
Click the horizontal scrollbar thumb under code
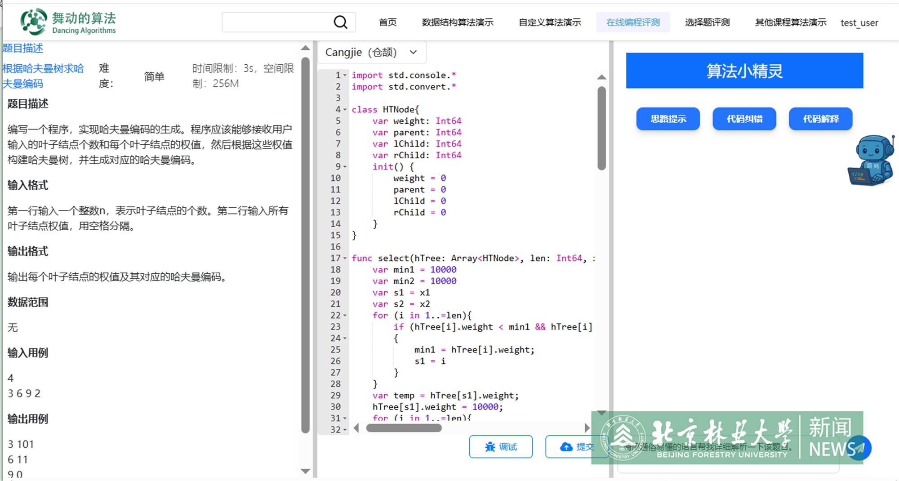pos(404,428)
